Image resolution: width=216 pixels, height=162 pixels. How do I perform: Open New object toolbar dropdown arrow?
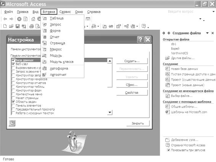(x=137, y=26)
